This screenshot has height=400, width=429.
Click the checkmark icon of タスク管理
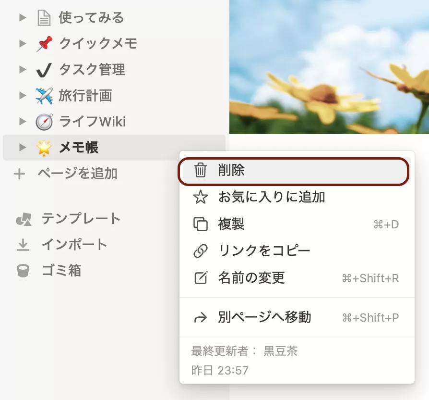(x=44, y=70)
